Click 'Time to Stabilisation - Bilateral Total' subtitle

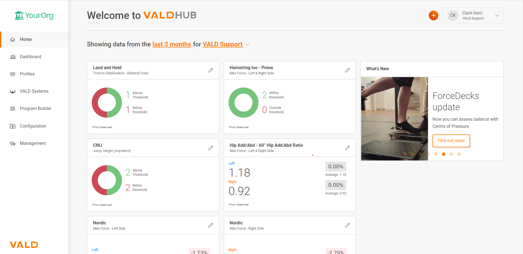[121, 73]
